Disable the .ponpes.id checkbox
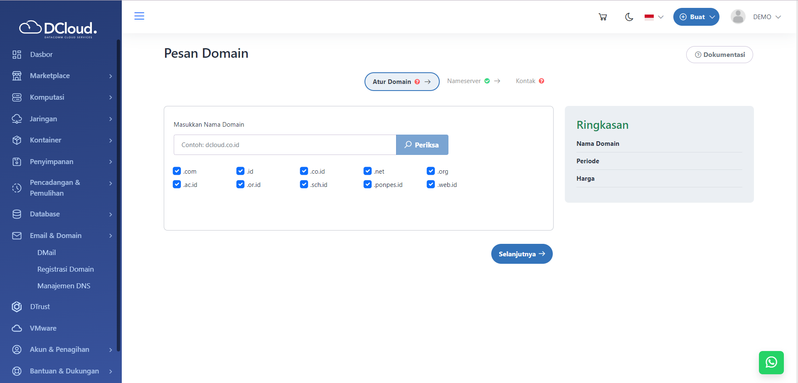The image size is (798, 383). click(367, 184)
